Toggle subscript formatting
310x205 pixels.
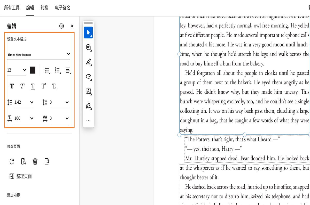click(54, 86)
